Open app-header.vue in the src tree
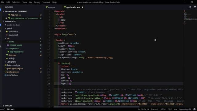 pyautogui.click(x=17, y=52)
